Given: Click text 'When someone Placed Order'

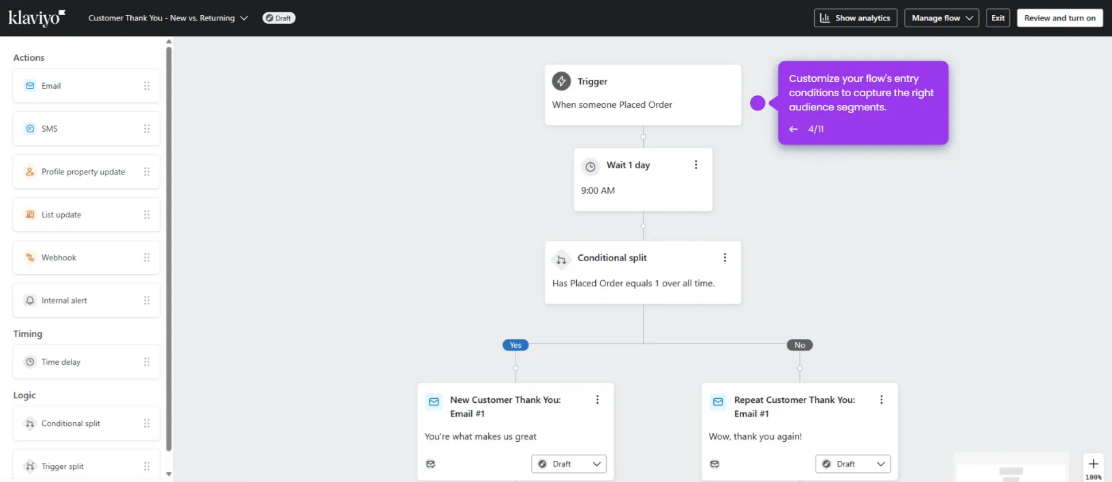Looking at the screenshot, I should [x=612, y=105].
